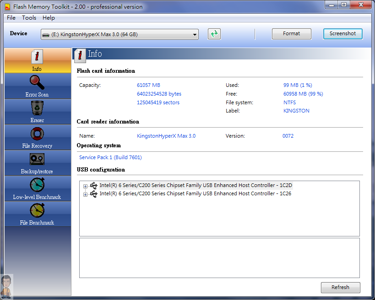Click the KINGSTON label value
This screenshot has width=375, height=300.
(x=296, y=111)
